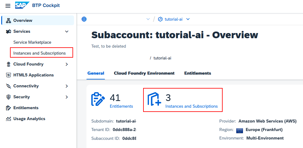Click the HTML5 Applications icon
303x148 pixels.
click(x=8, y=75)
